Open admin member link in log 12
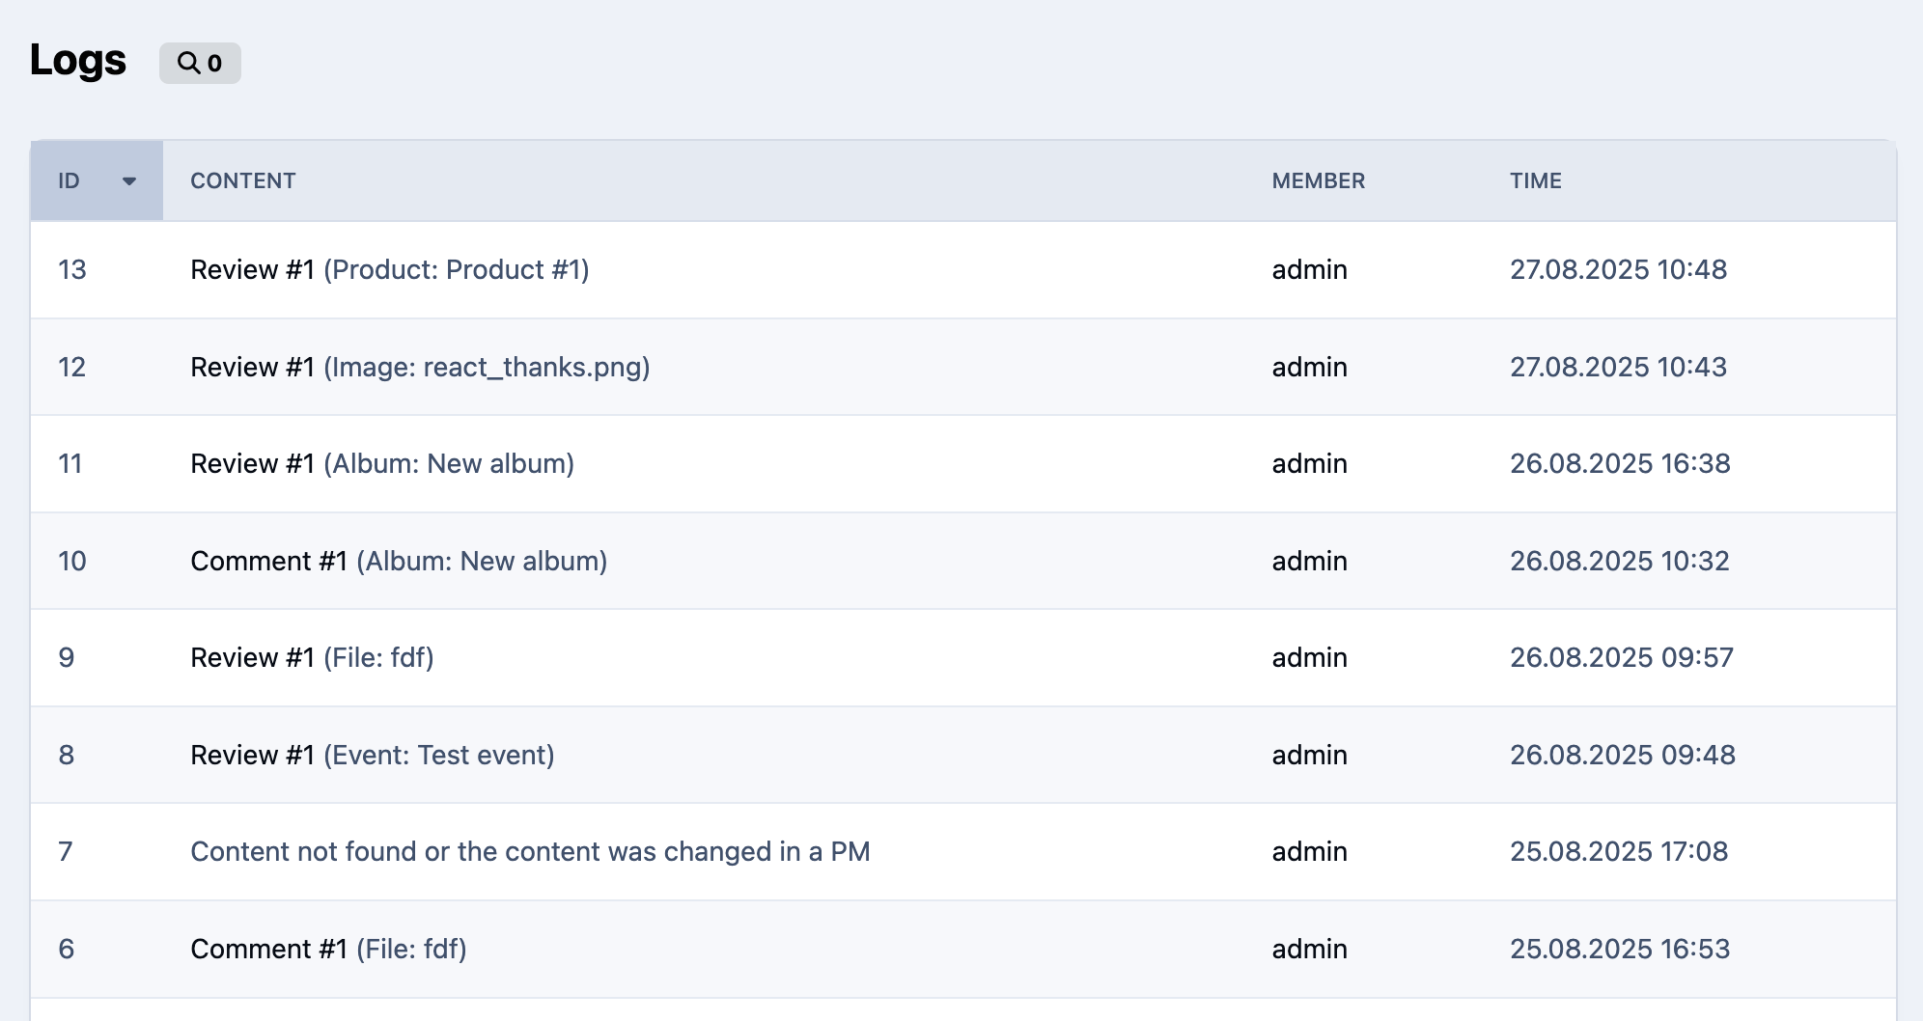 (x=1309, y=368)
